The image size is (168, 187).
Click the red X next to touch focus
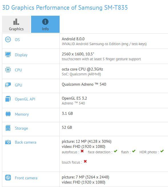pyautogui.click(x=85, y=161)
